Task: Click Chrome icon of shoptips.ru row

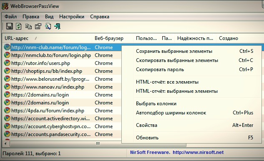Action: point(7,71)
